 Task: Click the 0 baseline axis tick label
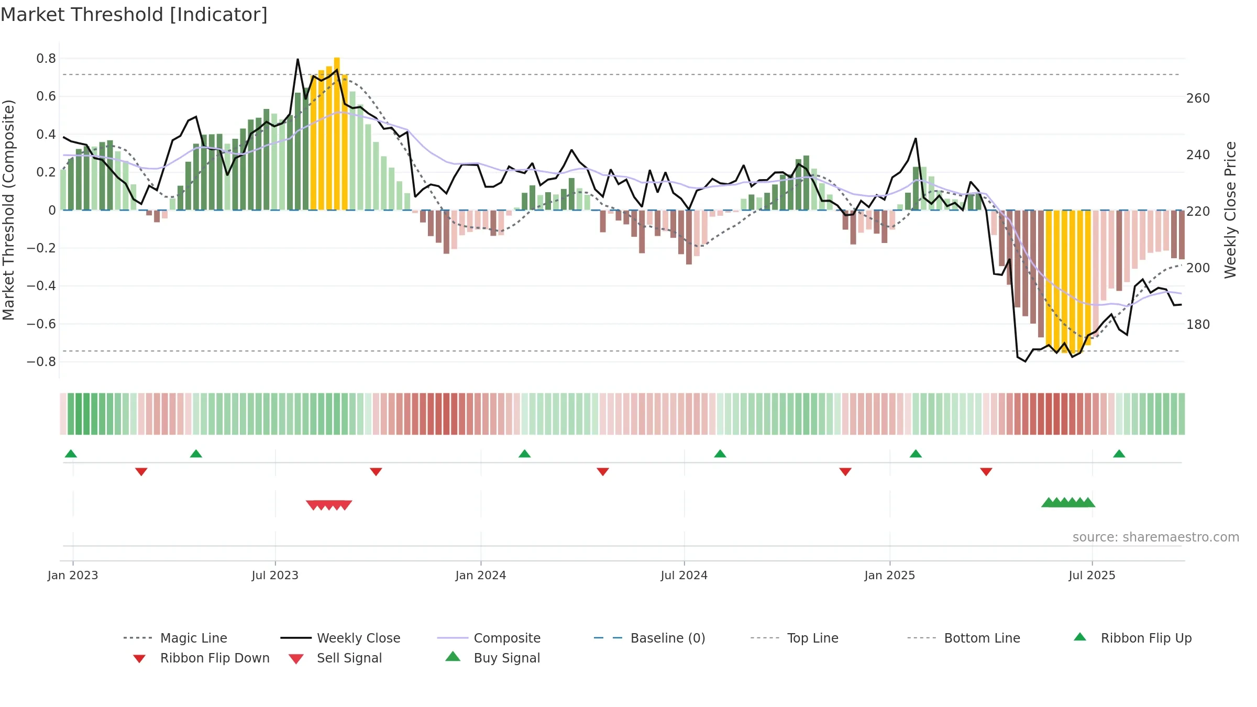52,211
